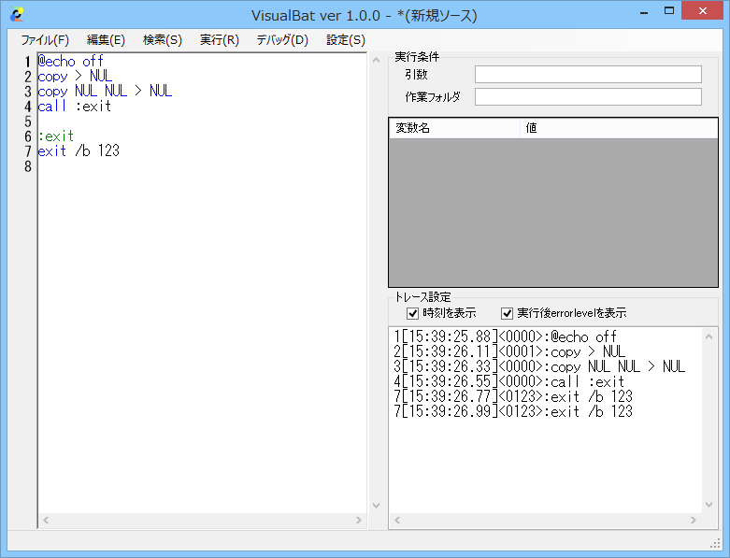Open the 実行(R) menu
The image size is (730, 558).
point(220,40)
